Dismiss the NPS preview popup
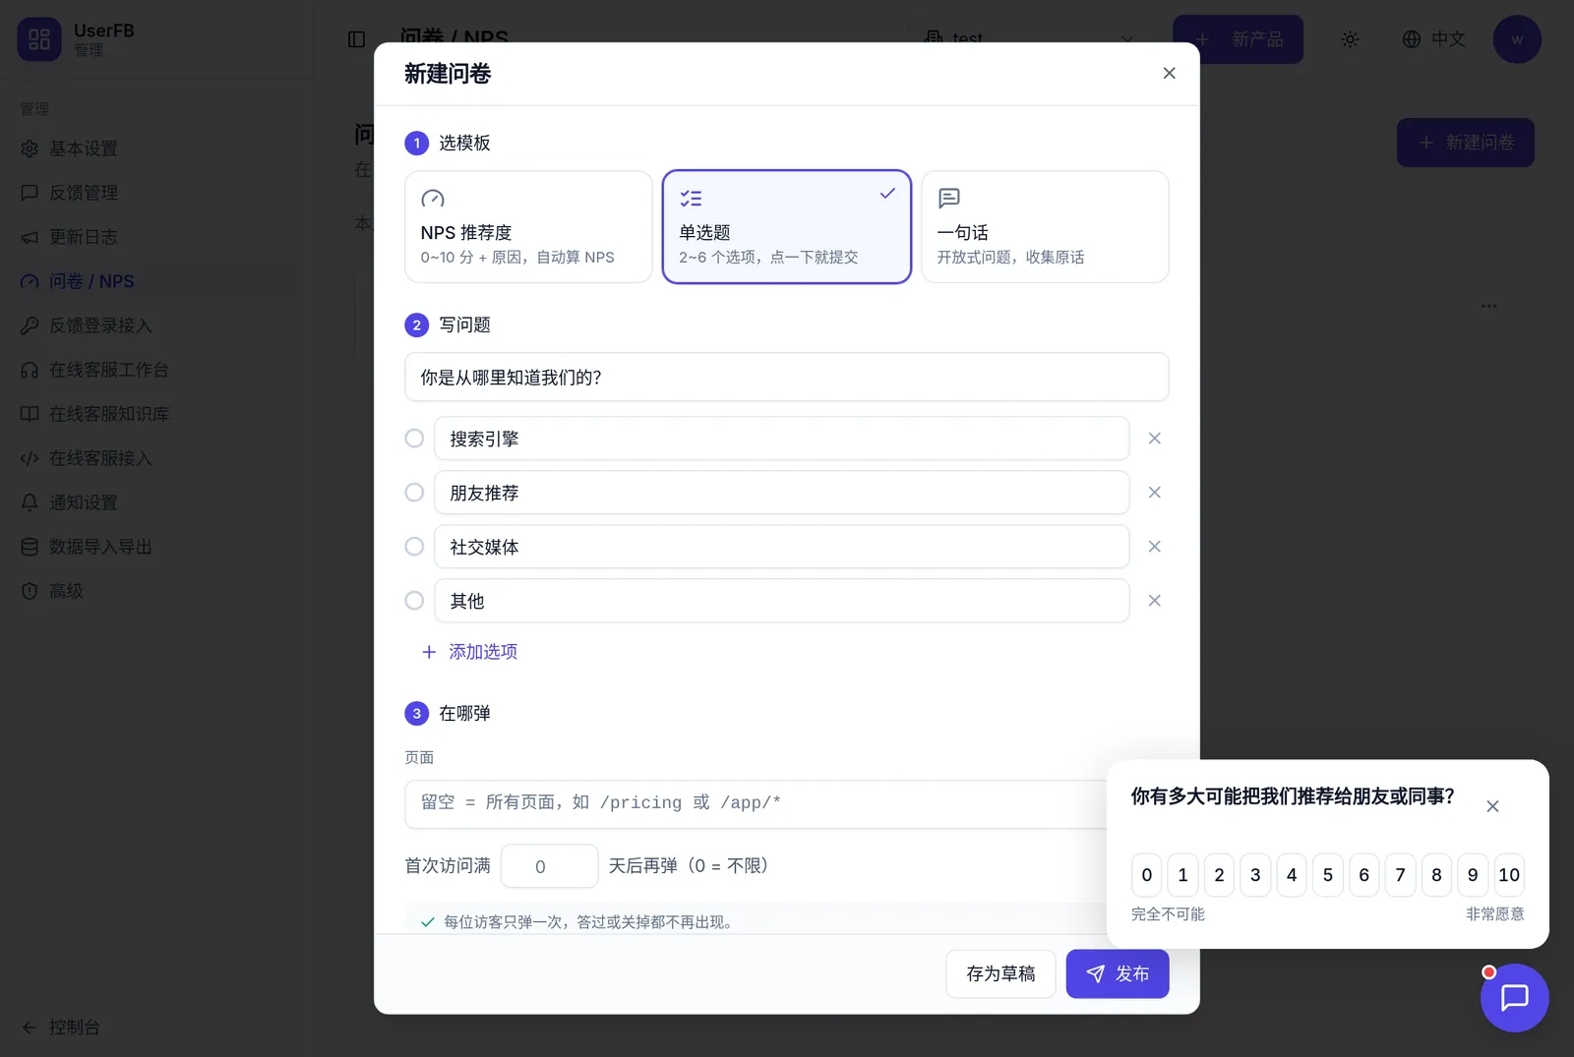 pyautogui.click(x=1492, y=806)
